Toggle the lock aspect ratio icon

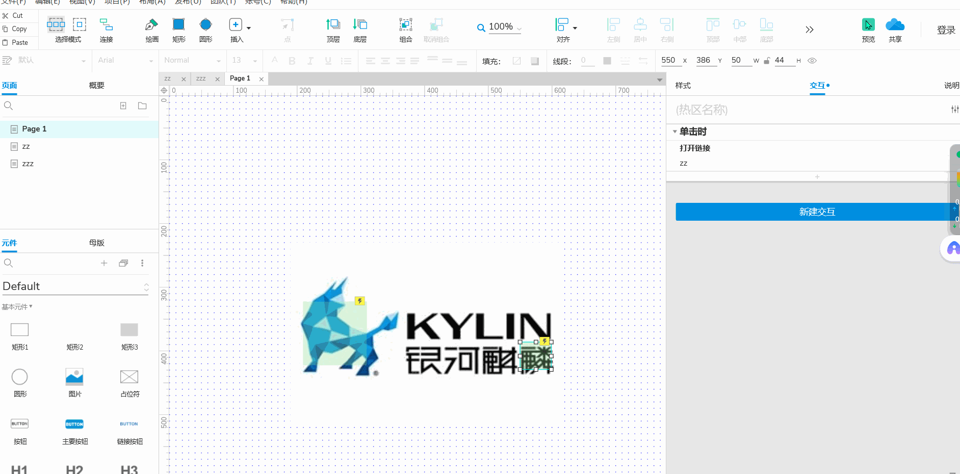click(766, 61)
